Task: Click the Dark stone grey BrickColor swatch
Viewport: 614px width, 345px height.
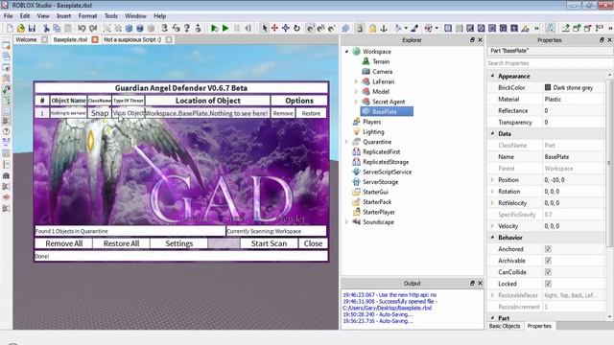Action: tap(548, 87)
